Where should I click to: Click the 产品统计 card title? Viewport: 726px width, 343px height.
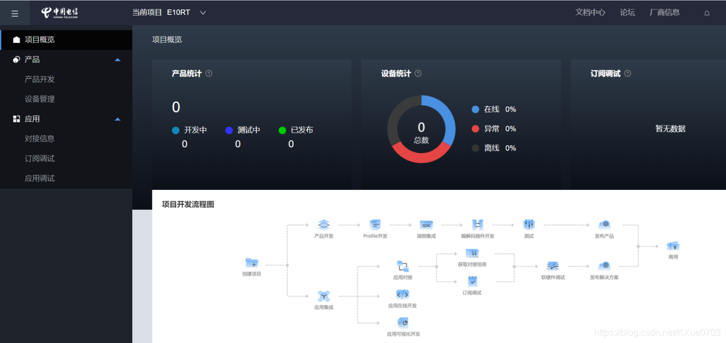pos(187,74)
